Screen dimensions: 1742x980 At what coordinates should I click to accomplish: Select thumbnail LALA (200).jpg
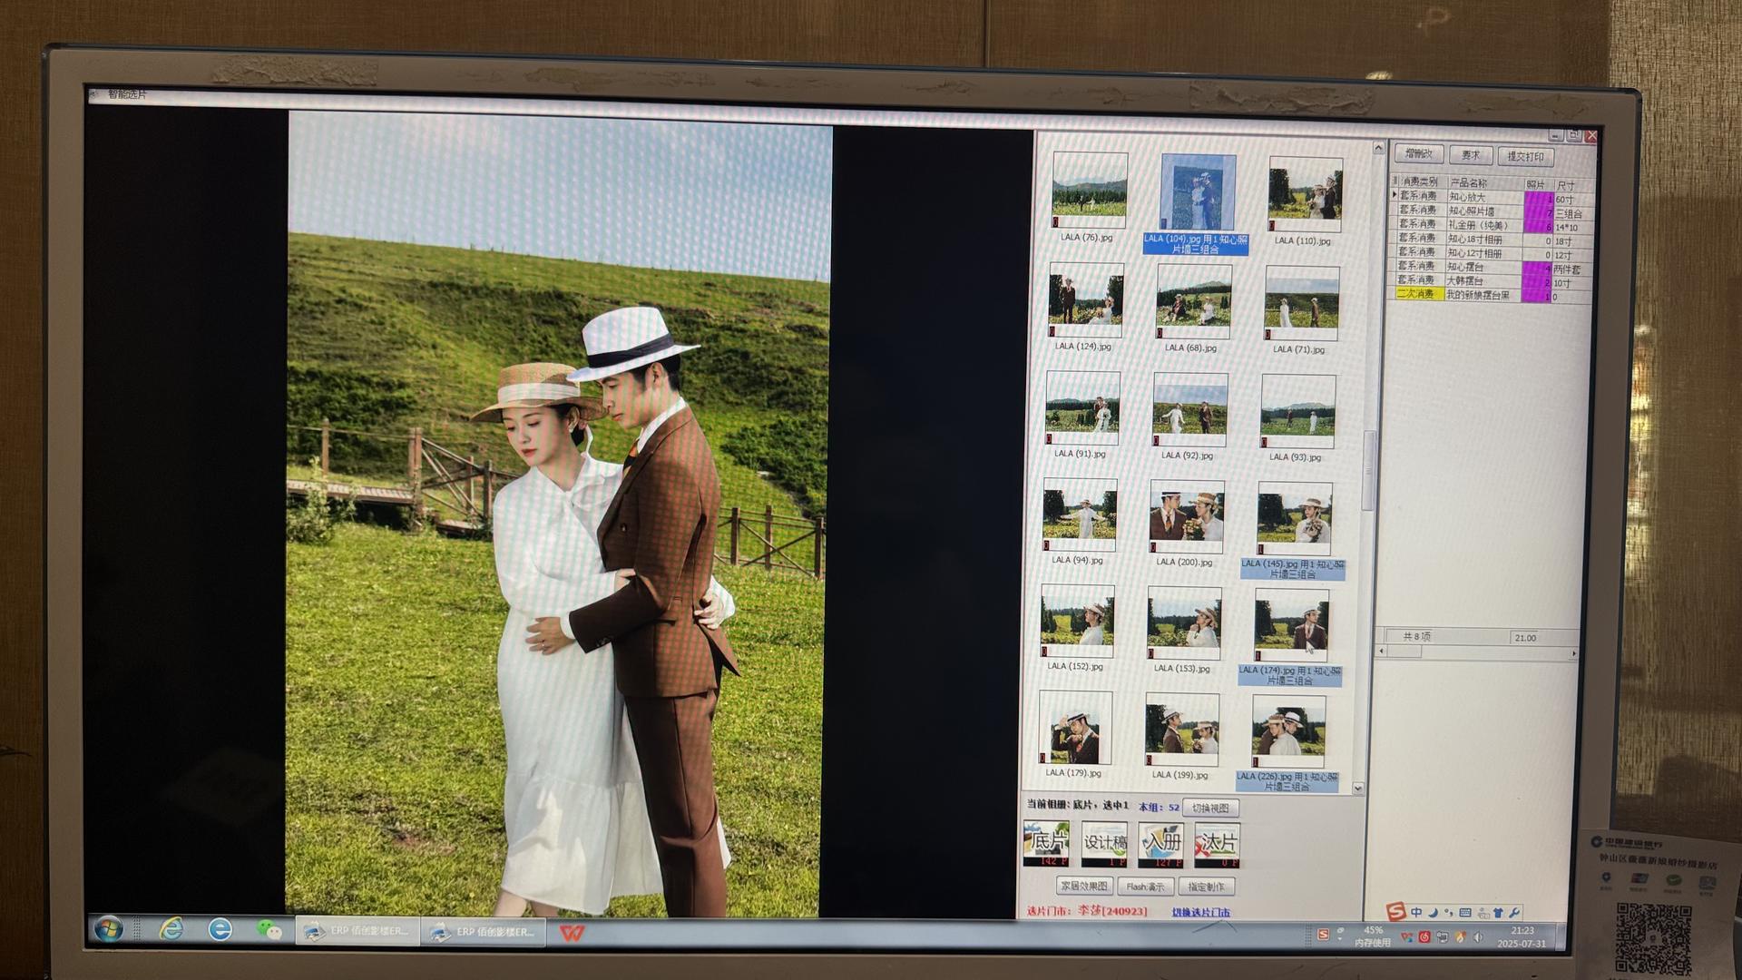(1187, 517)
